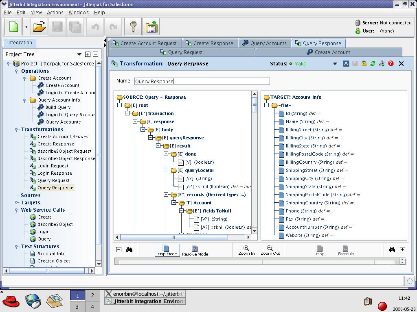Expand the Sources tree node
The image size is (417, 312).
17,195
